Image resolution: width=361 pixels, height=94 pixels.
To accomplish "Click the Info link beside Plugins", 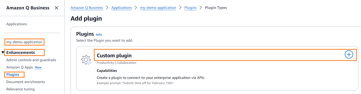I will pyautogui.click(x=99, y=34).
